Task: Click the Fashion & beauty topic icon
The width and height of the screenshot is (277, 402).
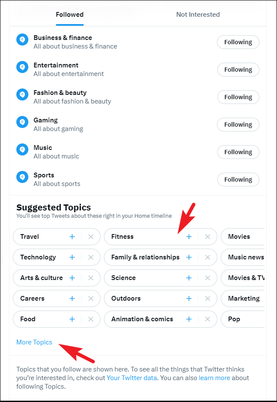Action: pos(22,94)
